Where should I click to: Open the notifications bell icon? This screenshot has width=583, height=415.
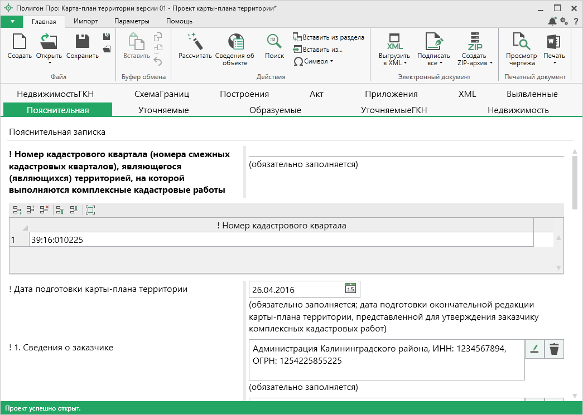point(552,21)
